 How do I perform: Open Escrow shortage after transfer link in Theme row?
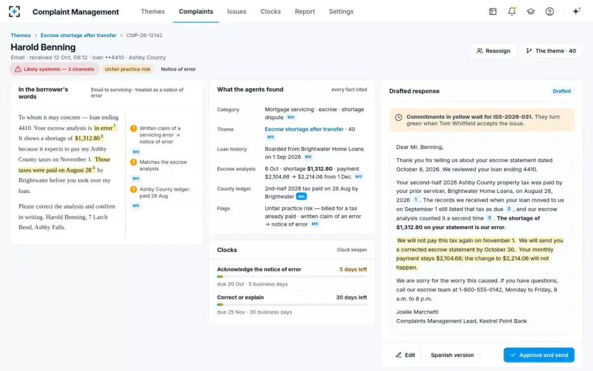pos(304,129)
